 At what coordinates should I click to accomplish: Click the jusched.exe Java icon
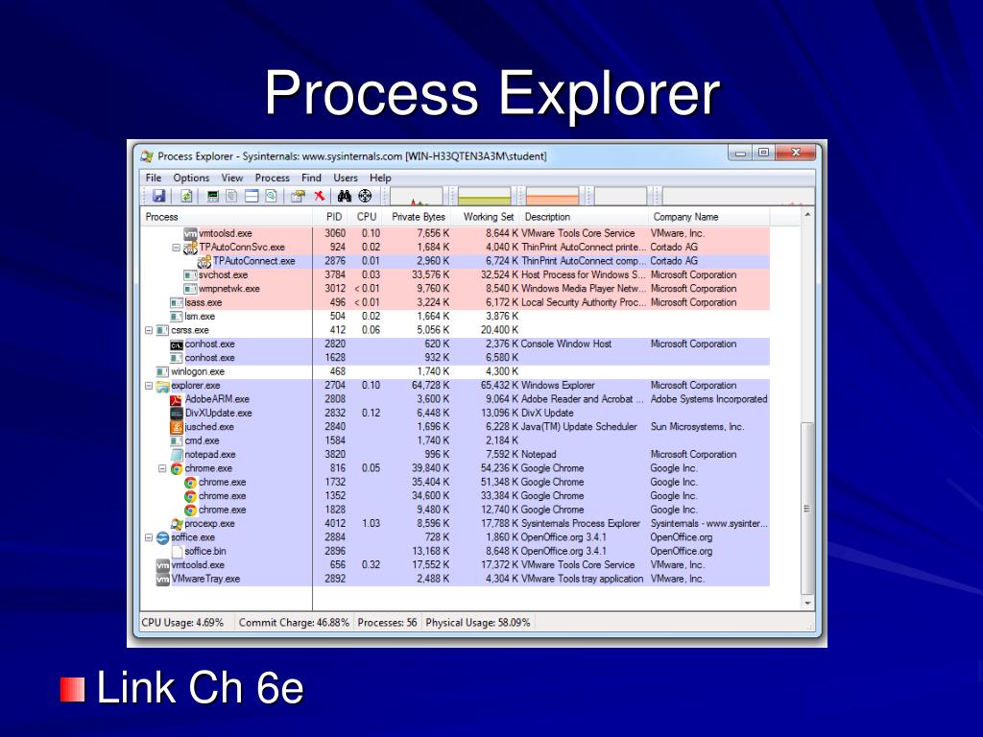[x=177, y=427]
